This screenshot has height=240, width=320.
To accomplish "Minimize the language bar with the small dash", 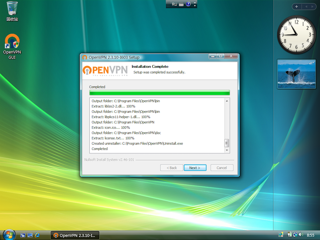I will tap(195, 2).
